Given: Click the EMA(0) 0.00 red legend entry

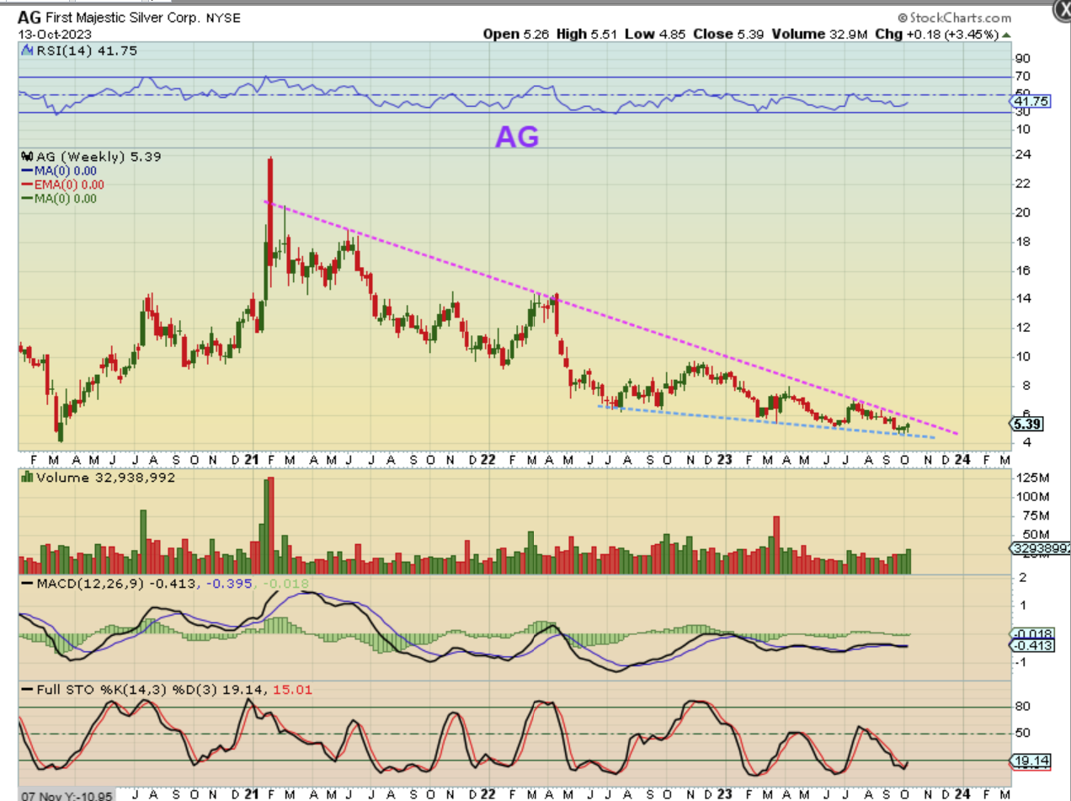Looking at the screenshot, I should point(64,184).
